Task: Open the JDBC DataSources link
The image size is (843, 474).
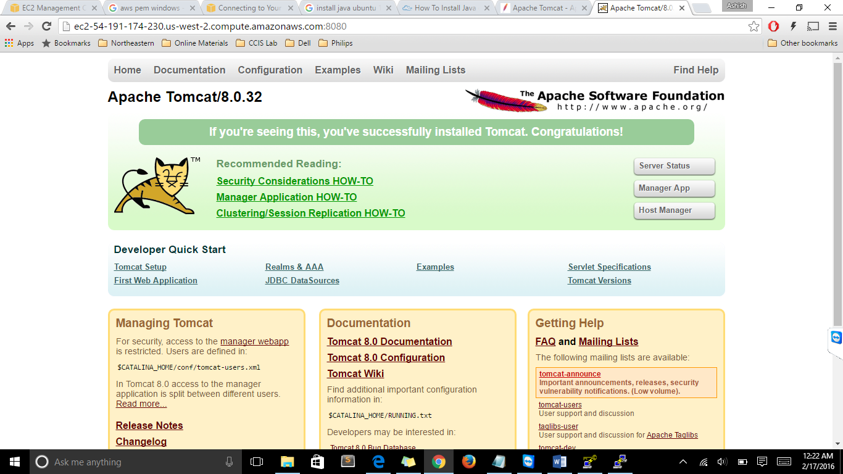Action: (302, 281)
